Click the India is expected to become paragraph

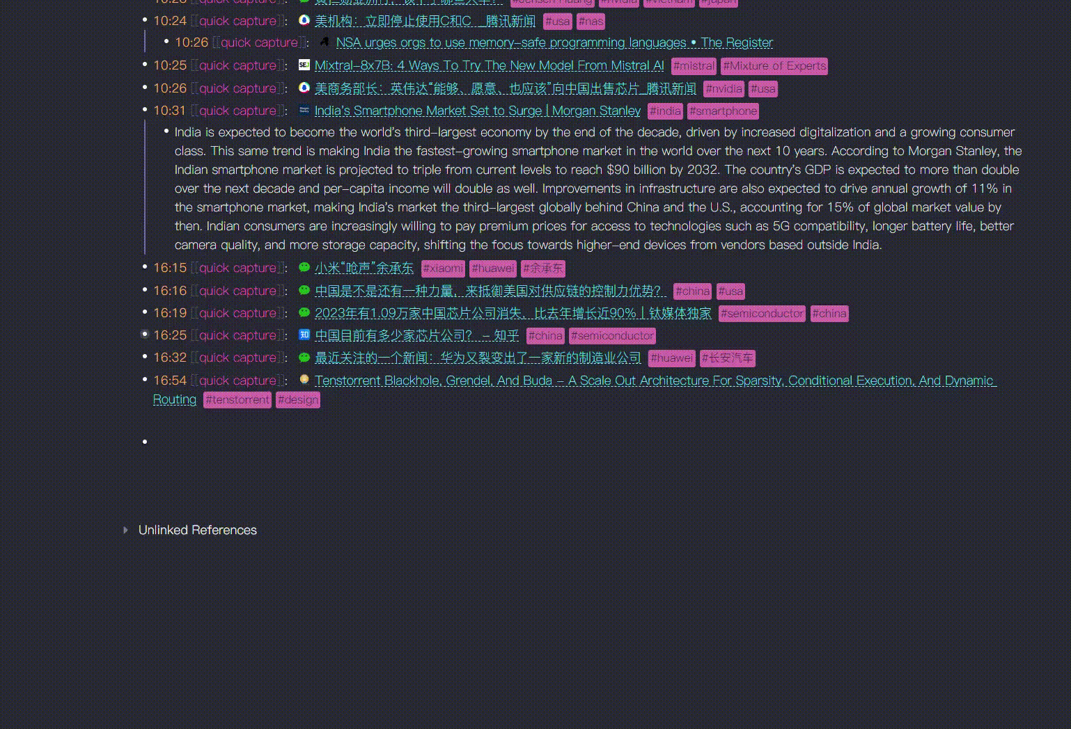[598, 189]
